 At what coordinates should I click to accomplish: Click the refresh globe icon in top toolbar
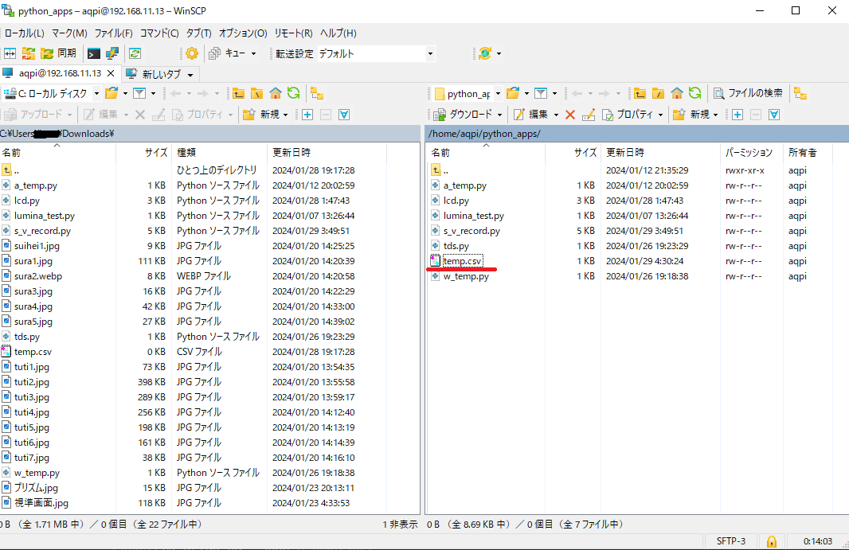[485, 53]
